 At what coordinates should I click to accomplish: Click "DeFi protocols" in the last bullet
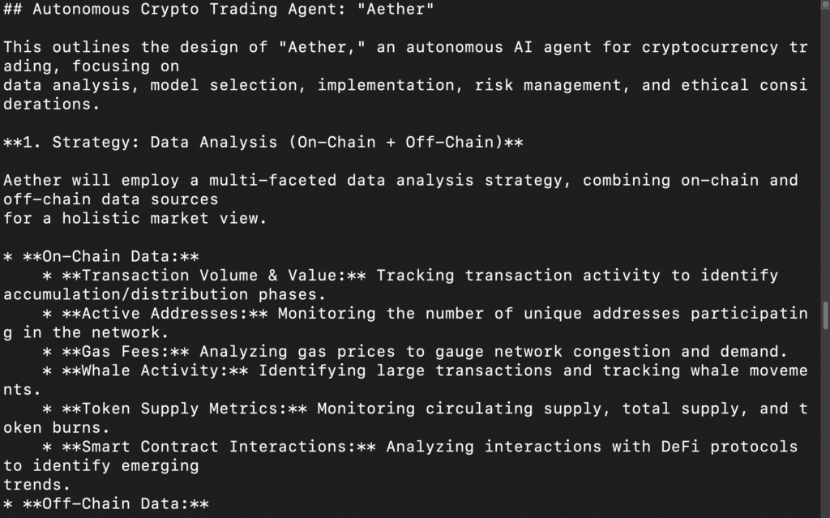click(729, 447)
